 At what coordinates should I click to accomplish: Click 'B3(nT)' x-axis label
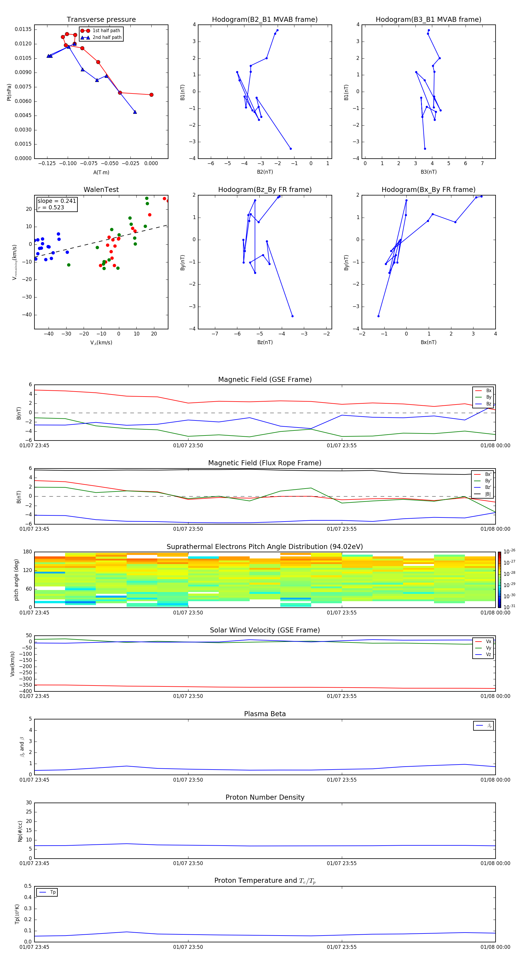(428, 172)
